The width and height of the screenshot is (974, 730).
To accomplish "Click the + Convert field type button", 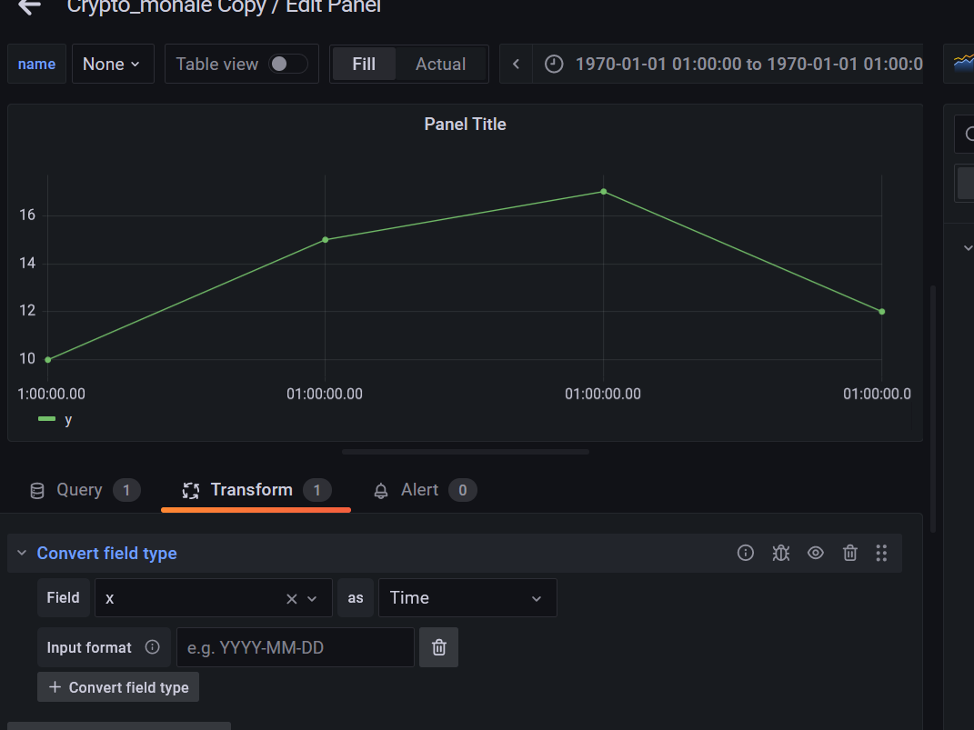I will (118, 687).
